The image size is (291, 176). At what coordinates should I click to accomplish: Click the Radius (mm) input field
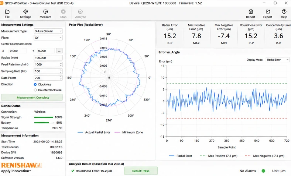pos(48,58)
